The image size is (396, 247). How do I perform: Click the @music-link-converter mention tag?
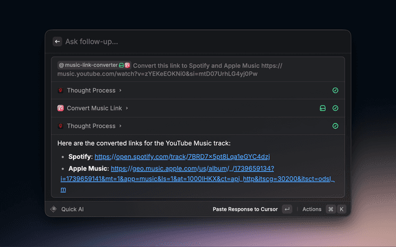87,65
